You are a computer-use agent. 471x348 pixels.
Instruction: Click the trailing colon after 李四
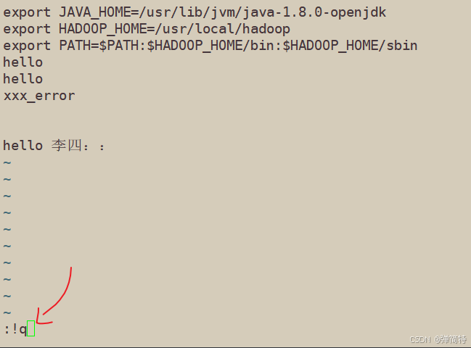coord(102,147)
